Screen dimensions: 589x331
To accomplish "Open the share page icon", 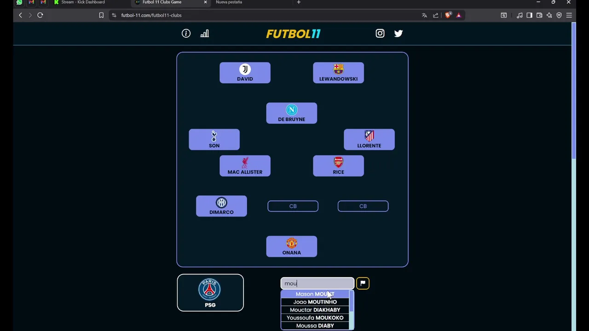I will coord(435,15).
